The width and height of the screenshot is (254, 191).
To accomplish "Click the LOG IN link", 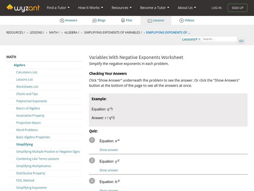I will click(x=217, y=8).
